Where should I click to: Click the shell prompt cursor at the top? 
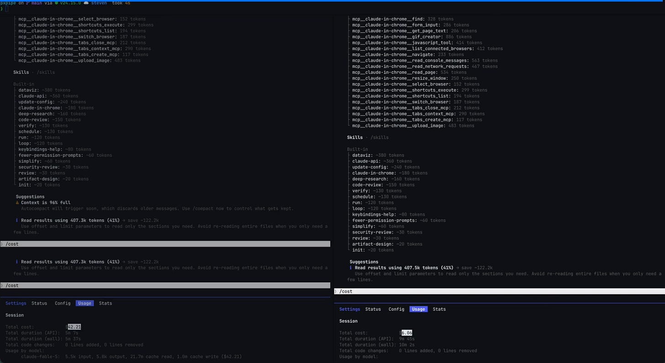pos(6,9)
